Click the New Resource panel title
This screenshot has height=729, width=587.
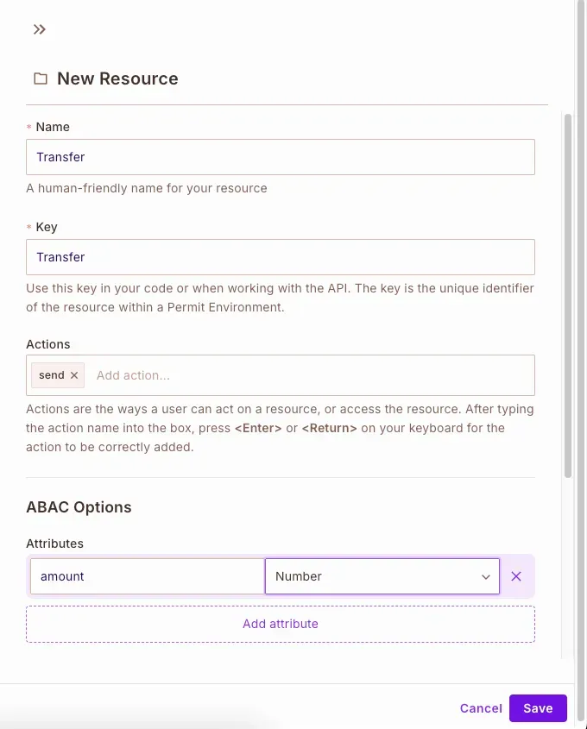click(117, 79)
